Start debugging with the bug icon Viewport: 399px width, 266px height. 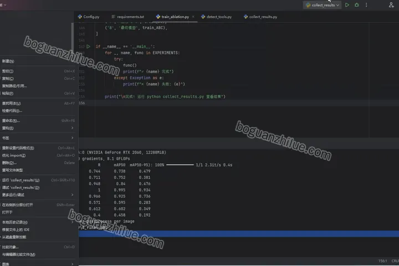tap(357, 5)
